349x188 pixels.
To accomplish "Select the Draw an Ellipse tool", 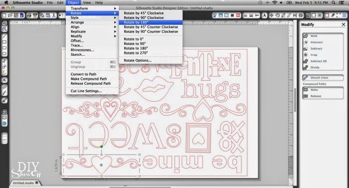I will point(4,53).
